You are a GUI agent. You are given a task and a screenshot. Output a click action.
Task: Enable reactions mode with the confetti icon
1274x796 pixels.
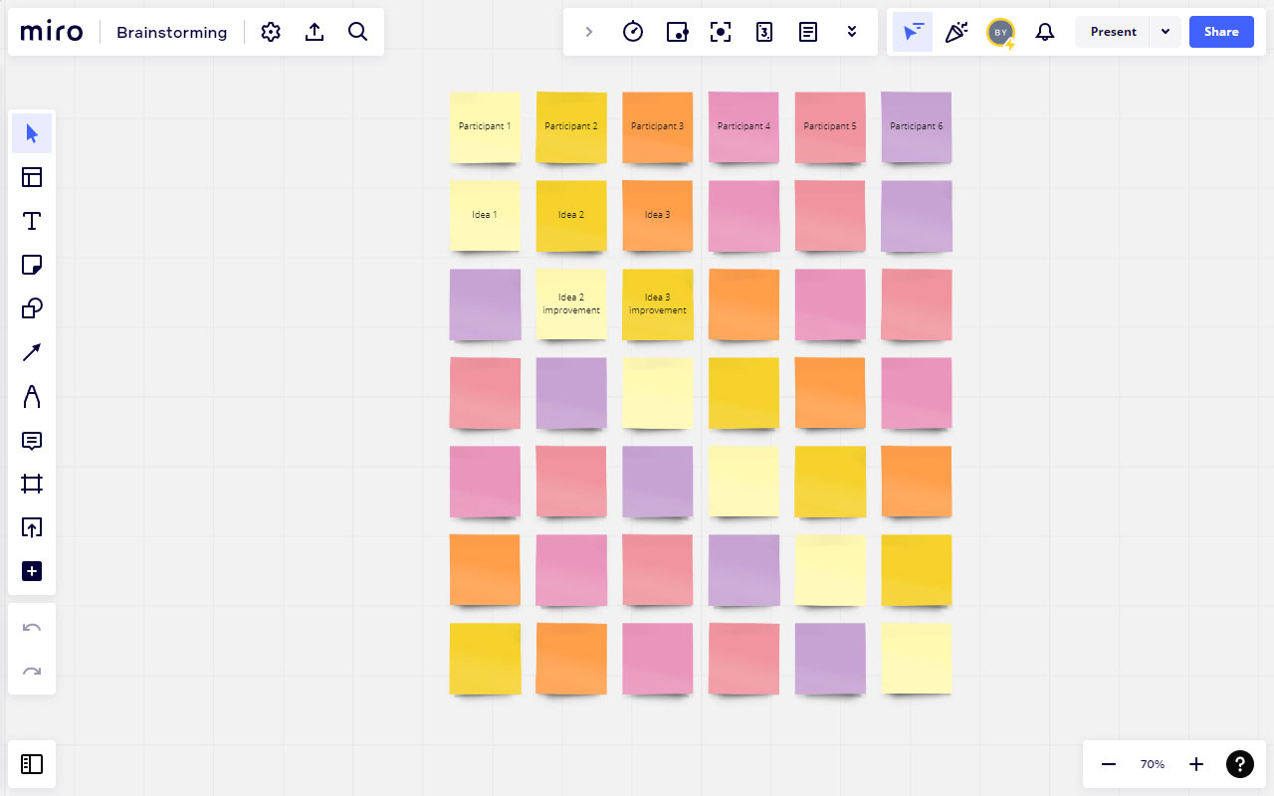[956, 31]
